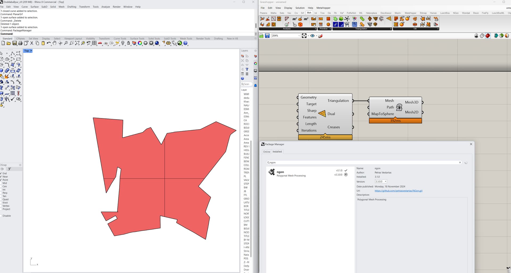This screenshot has width=511, height=273.
Task: Toggle the Disable osnap checkbox
Action: 1,216
